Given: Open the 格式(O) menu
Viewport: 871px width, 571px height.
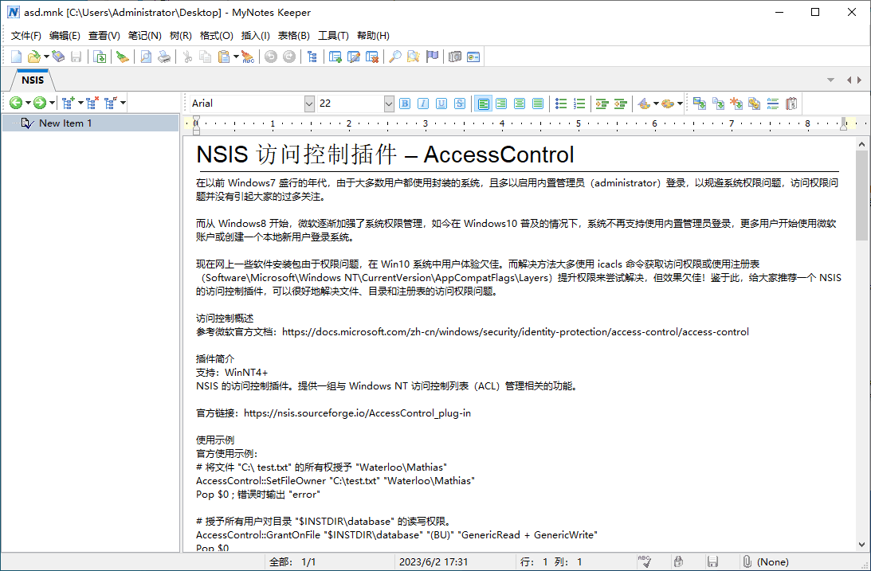Looking at the screenshot, I should [x=216, y=36].
